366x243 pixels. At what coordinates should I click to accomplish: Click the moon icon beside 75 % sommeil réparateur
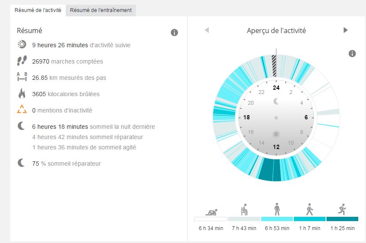[x=21, y=163]
